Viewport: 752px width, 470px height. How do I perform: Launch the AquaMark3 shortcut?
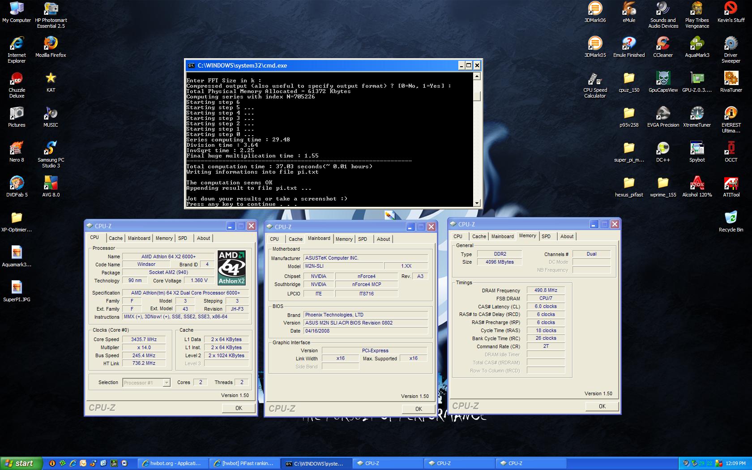697,47
